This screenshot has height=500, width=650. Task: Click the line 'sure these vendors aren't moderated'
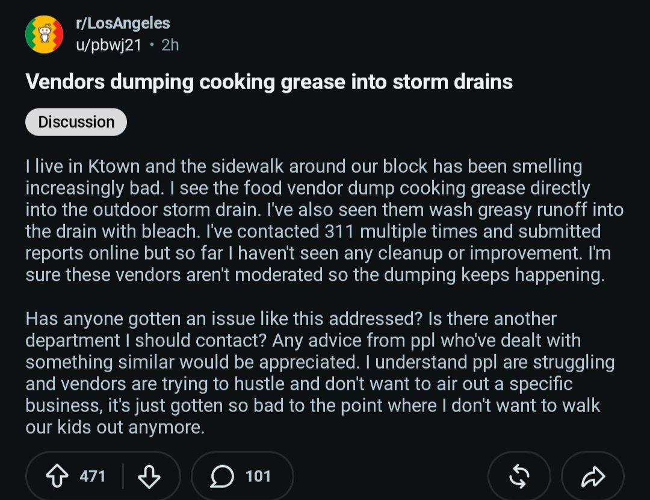[315, 275]
